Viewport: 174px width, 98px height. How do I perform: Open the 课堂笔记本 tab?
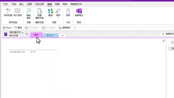point(76,4)
